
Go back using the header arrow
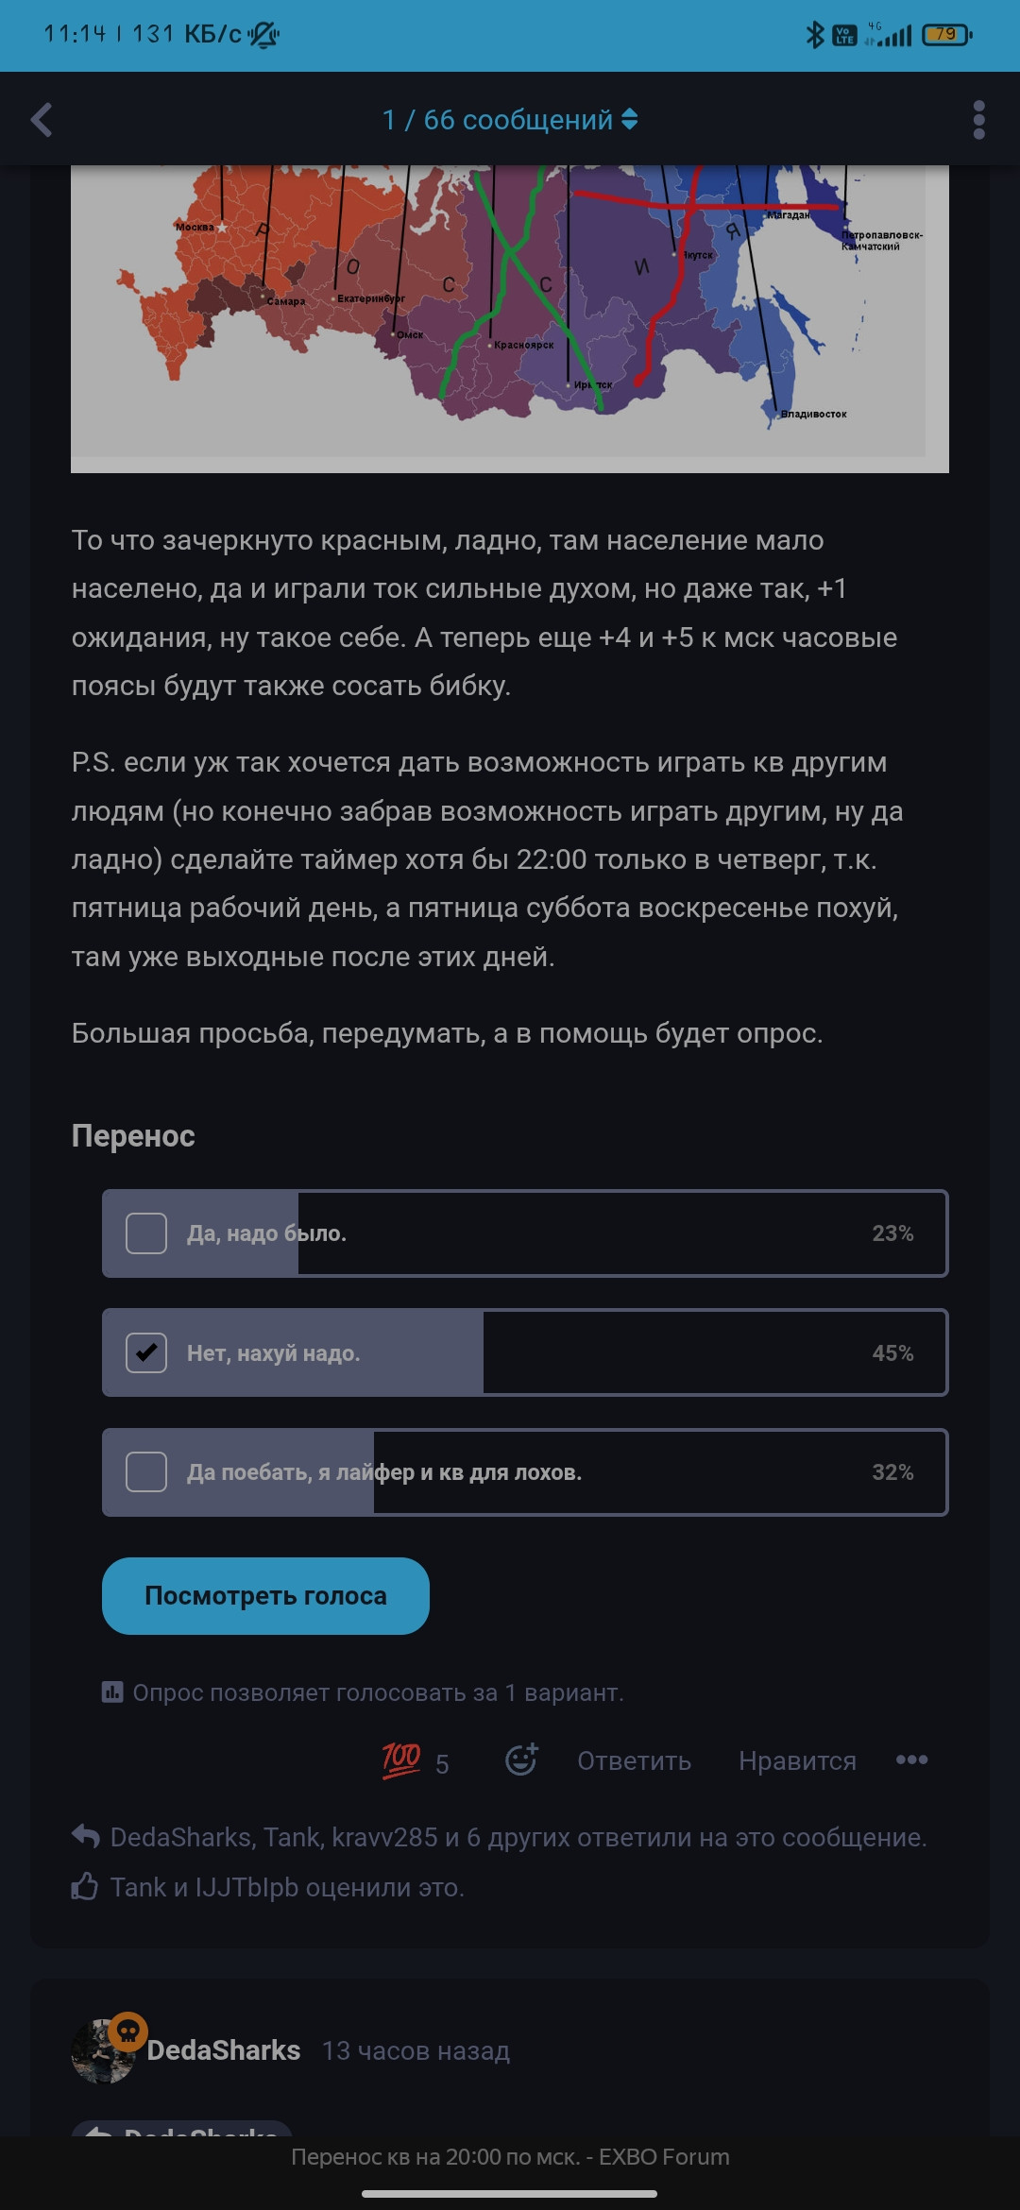pyautogui.click(x=42, y=120)
